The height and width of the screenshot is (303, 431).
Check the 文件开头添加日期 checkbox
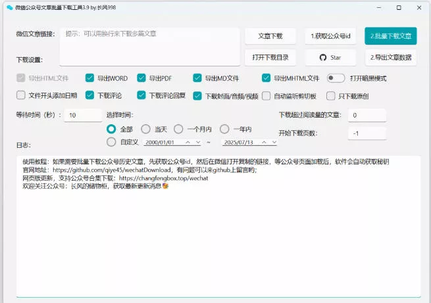(x=21, y=95)
